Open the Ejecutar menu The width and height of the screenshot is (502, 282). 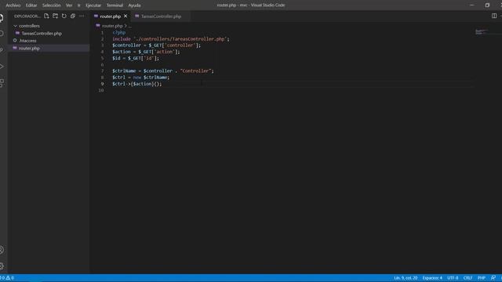[93, 5]
